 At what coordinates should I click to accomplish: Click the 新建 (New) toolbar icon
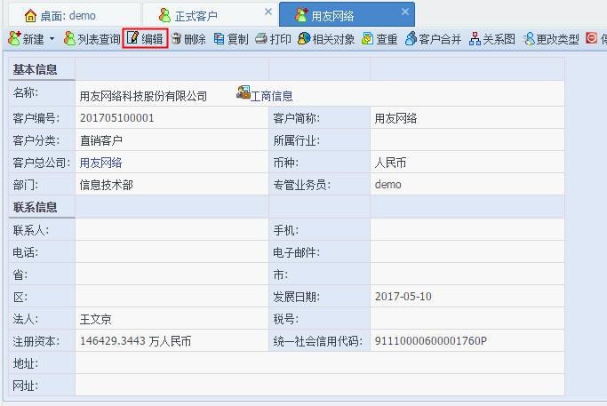(x=14, y=38)
